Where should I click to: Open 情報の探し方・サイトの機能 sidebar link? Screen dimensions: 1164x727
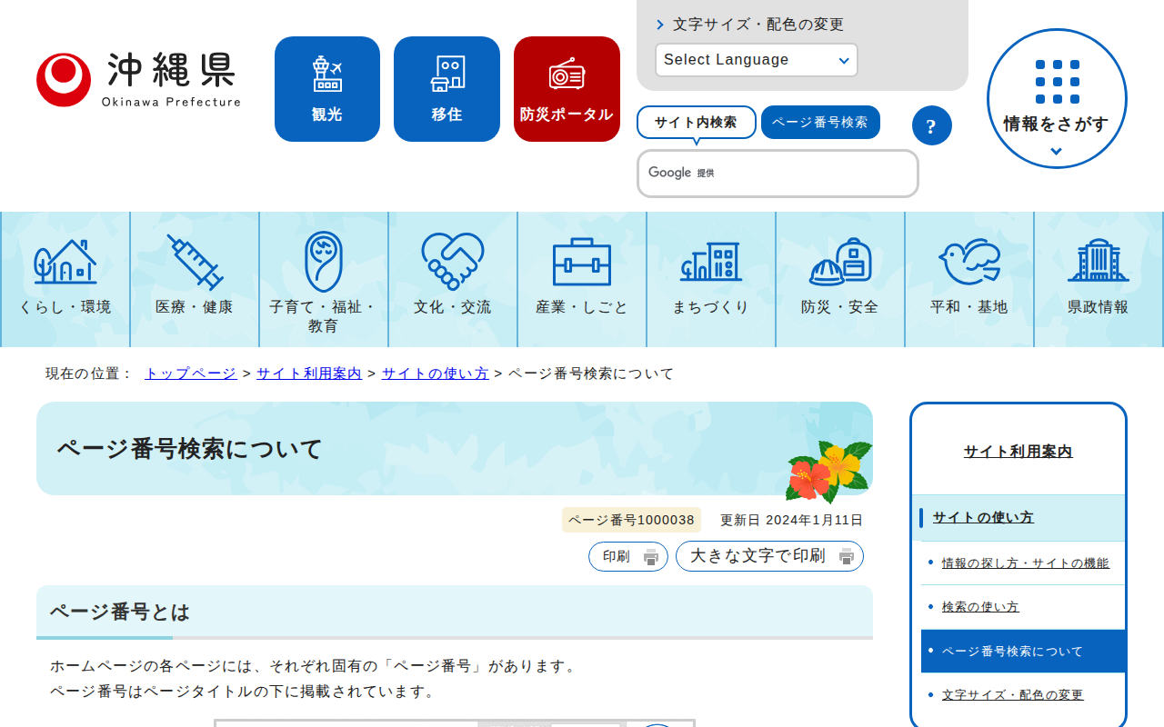[1026, 563]
